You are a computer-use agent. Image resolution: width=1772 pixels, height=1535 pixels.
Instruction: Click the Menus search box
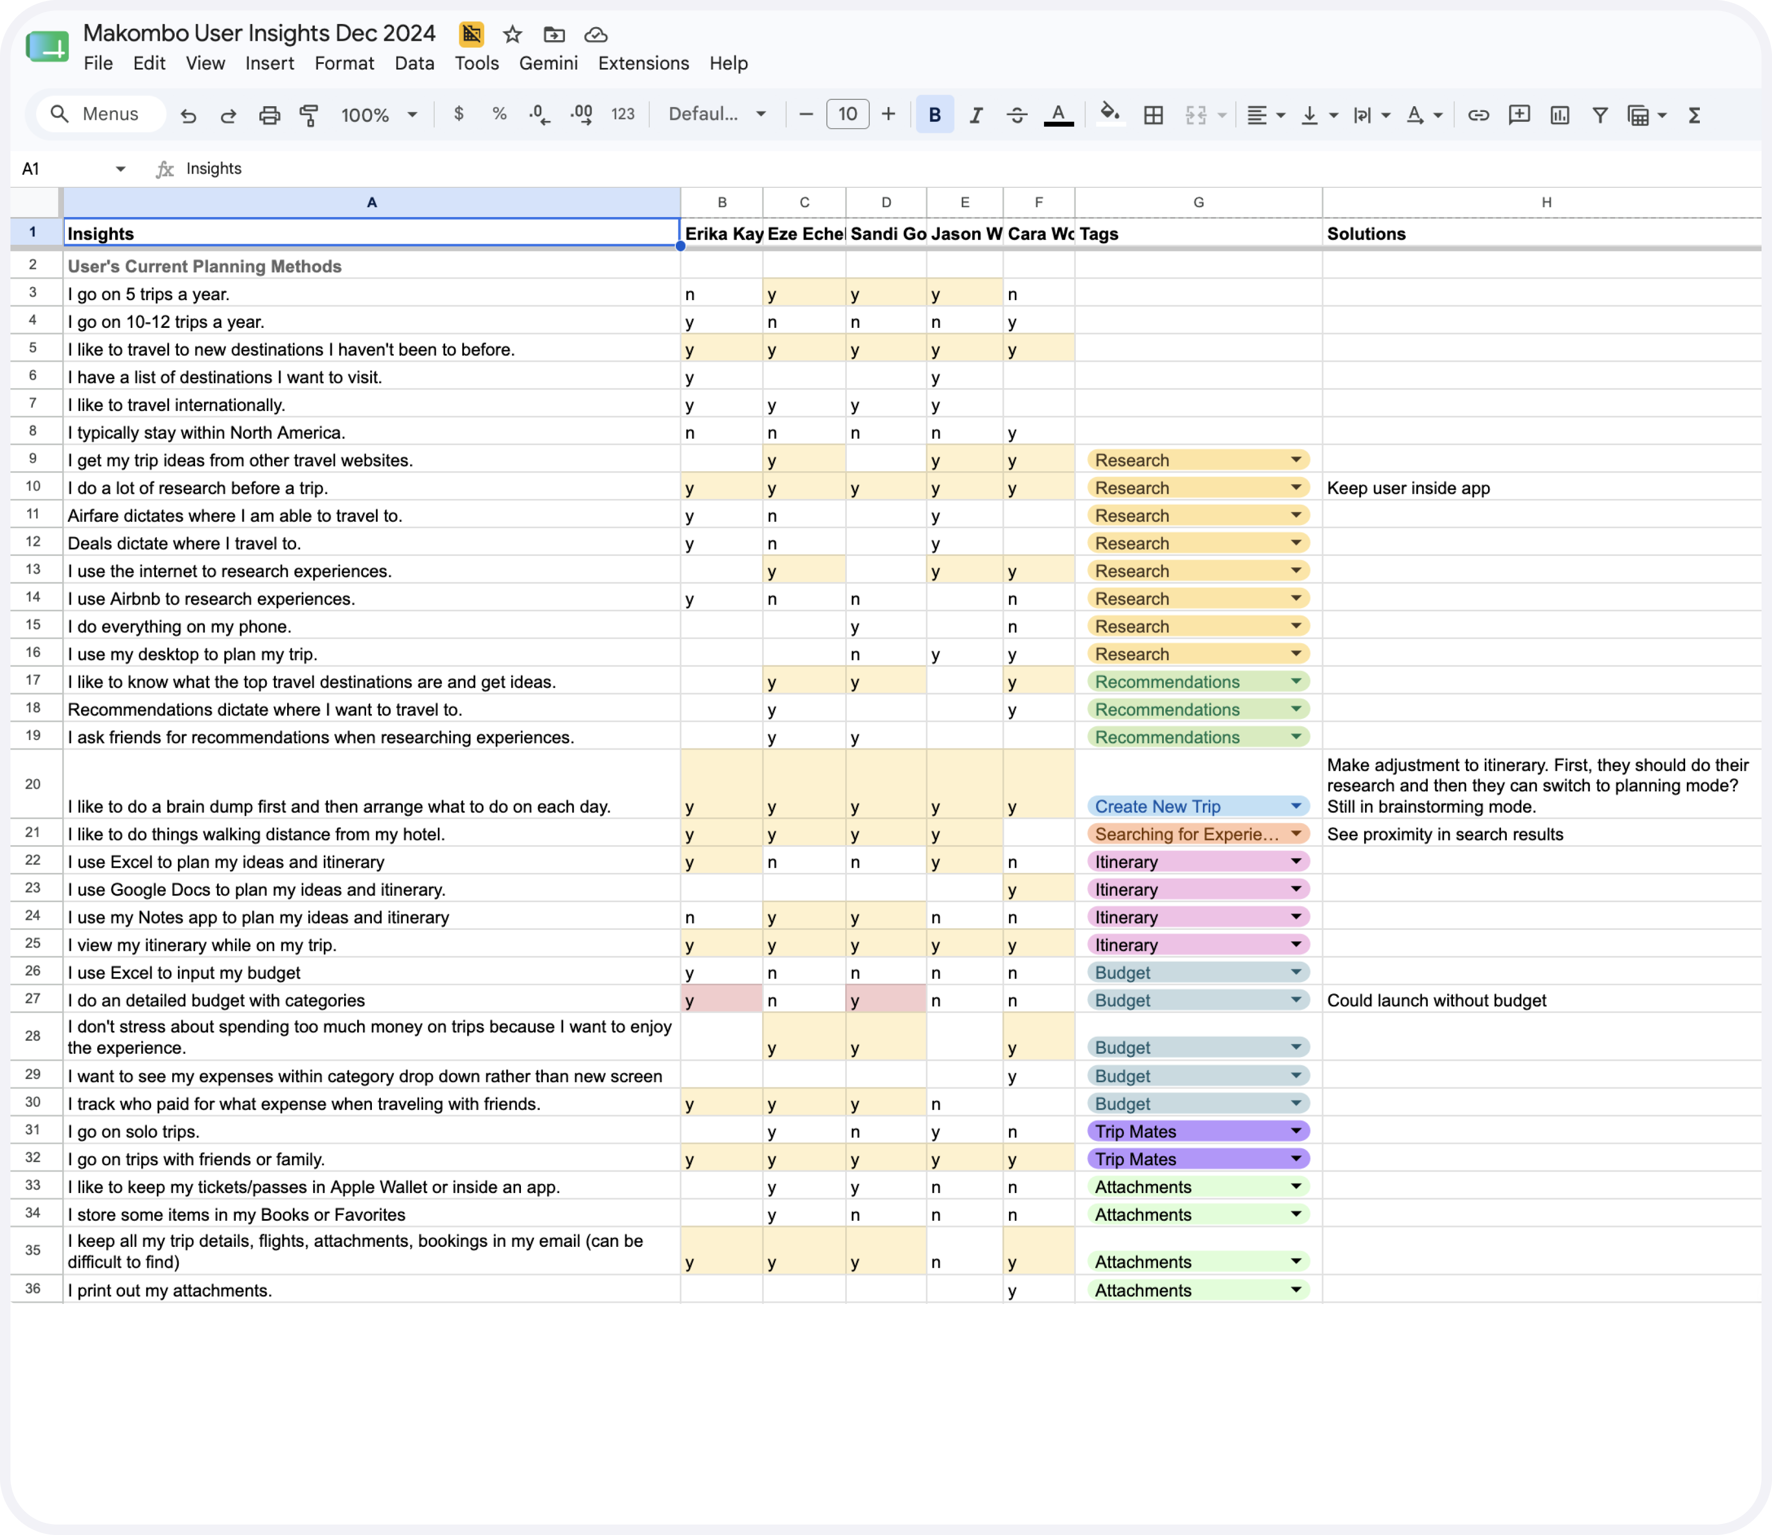[101, 114]
